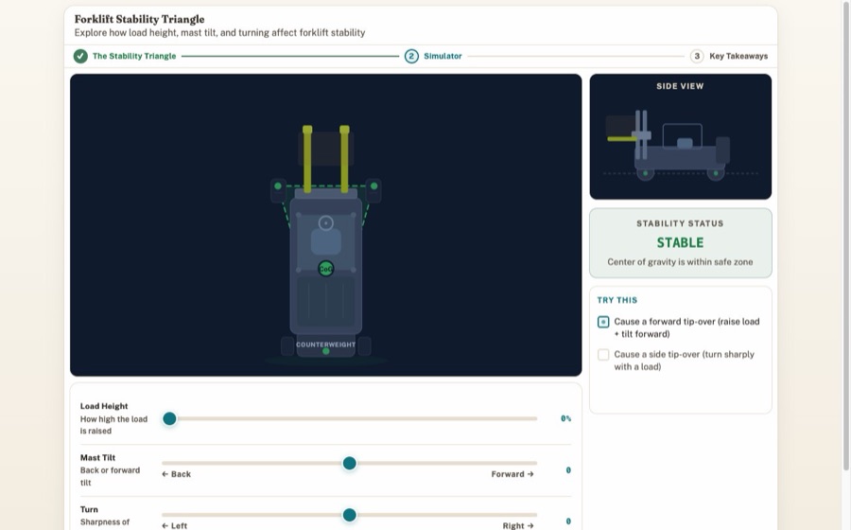
Task: Click the left yellow fork
Action: [x=307, y=159]
